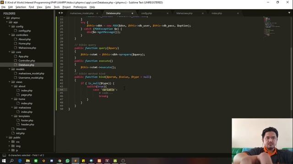Open header.php in templates folder

27,124
